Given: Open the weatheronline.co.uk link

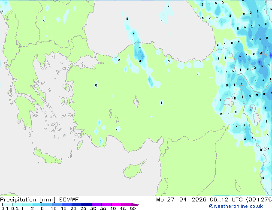Looking at the screenshot, I should pyautogui.click(x=236, y=206).
